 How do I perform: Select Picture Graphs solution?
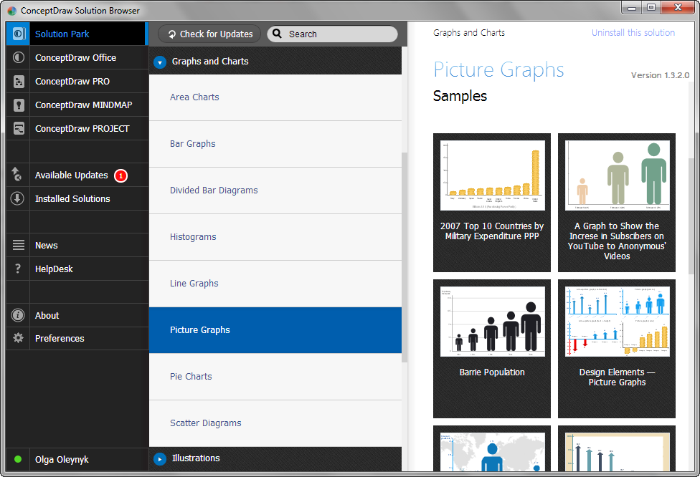click(275, 330)
